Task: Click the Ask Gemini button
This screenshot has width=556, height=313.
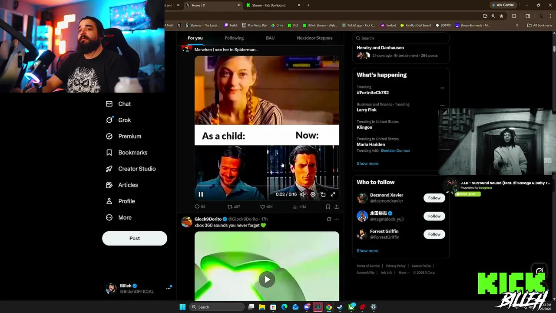Action: [x=503, y=5]
